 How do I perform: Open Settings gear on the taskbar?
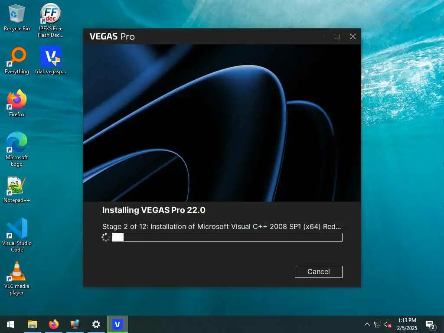[96, 324]
